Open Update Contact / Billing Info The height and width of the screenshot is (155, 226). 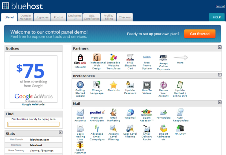[x=180, y=89]
